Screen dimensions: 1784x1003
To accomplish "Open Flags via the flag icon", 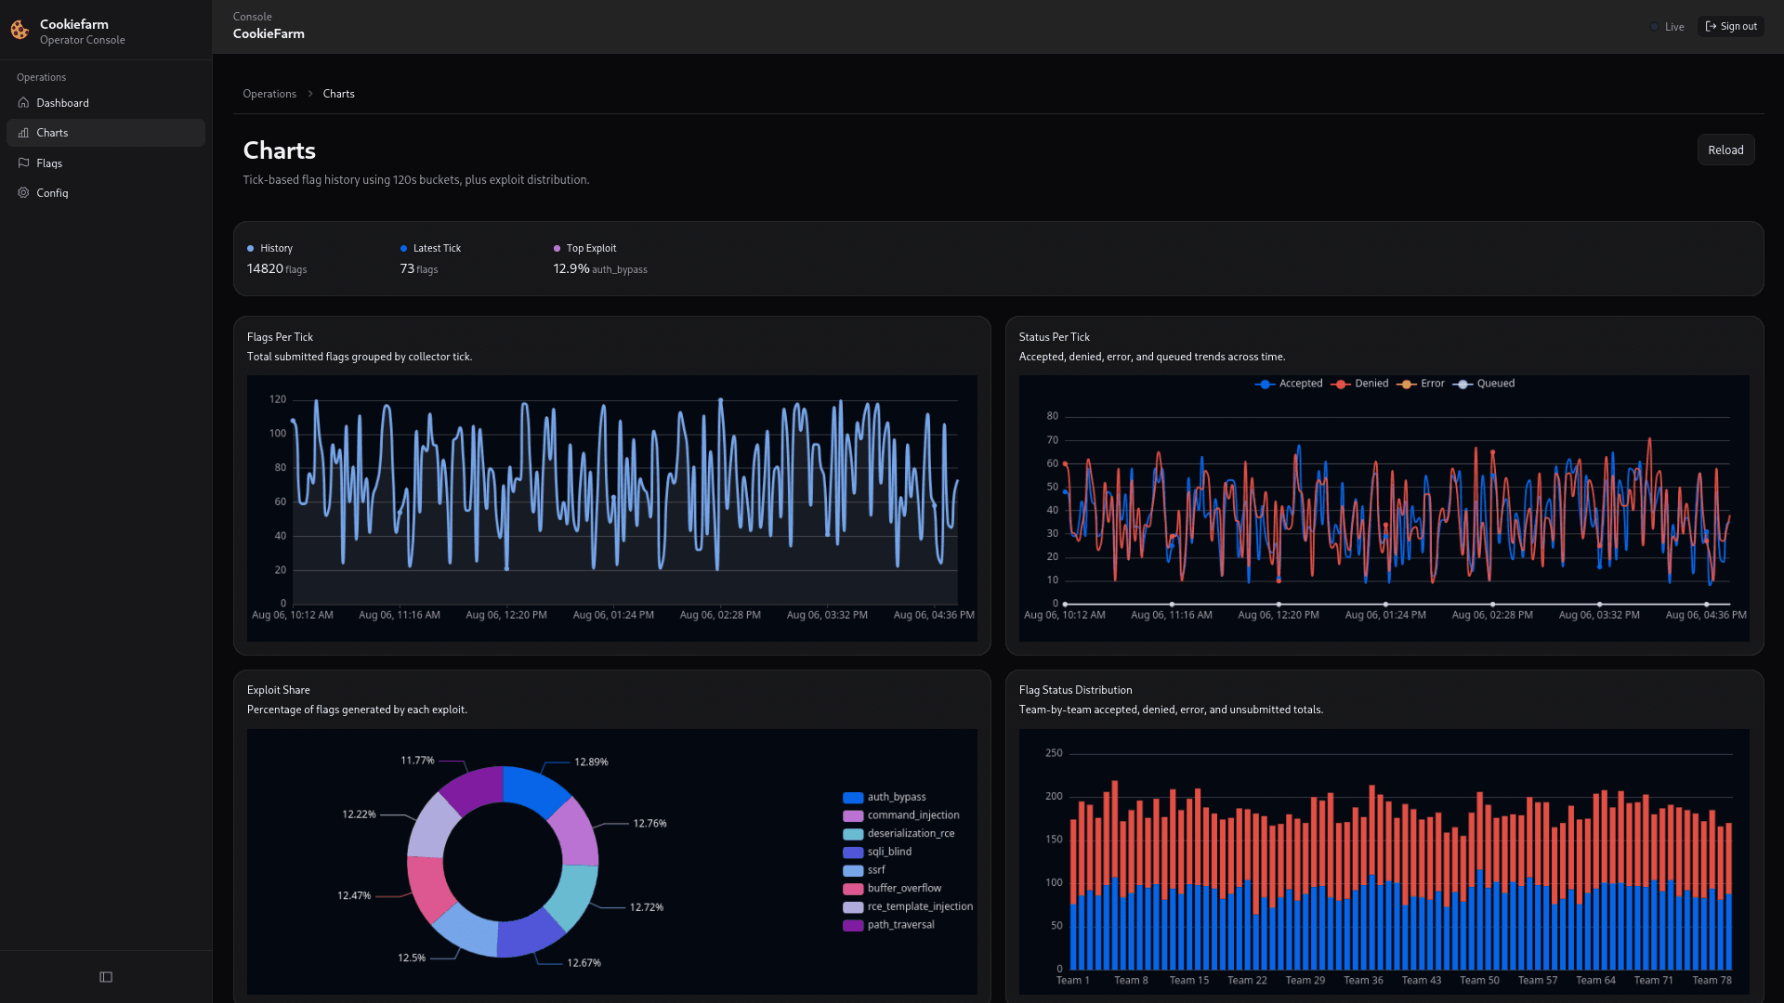I will point(23,163).
